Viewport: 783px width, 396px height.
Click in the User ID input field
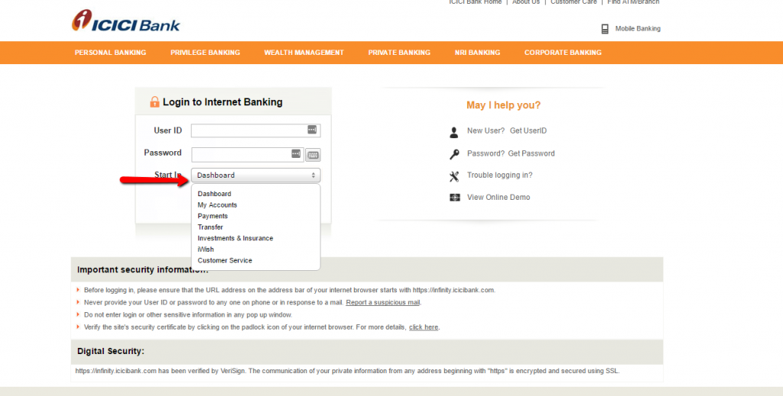click(255, 130)
